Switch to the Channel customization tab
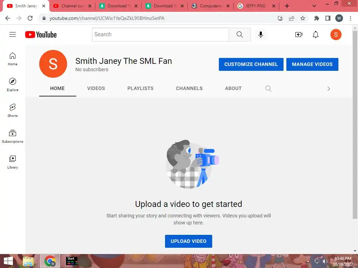Image resolution: width=358 pixels, height=268 pixels. (72, 6)
